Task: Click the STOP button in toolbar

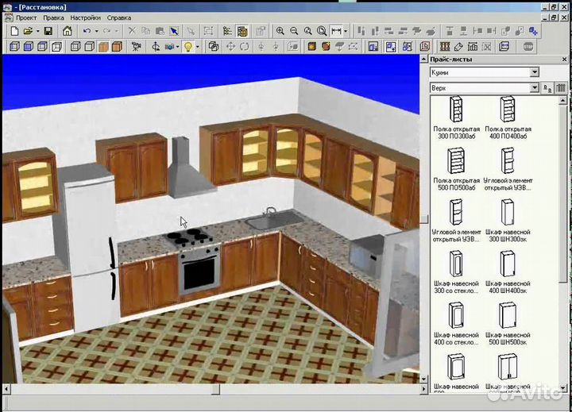Action: [530, 47]
